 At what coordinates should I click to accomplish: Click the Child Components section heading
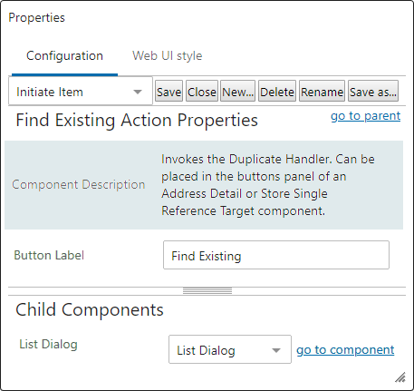(x=90, y=309)
